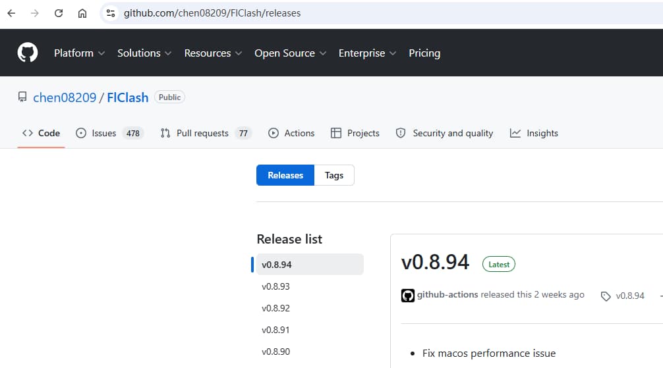663x368 pixels.
Task: Click the Public repository badge
Action: [x=169, y=97]
